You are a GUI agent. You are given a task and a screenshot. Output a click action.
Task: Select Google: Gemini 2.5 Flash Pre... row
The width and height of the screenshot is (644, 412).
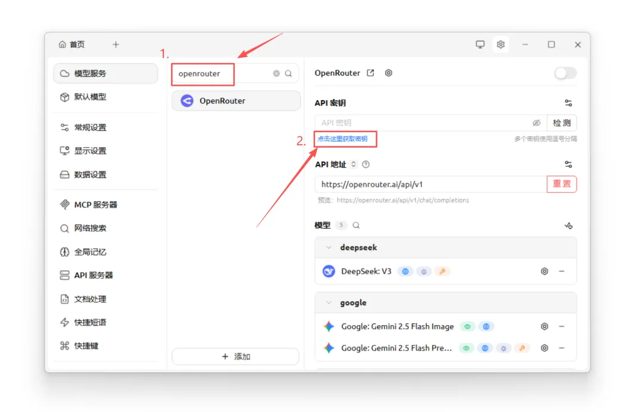445,348
